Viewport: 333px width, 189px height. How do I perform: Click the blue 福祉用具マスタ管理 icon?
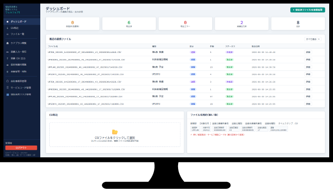tap(8, 94)
